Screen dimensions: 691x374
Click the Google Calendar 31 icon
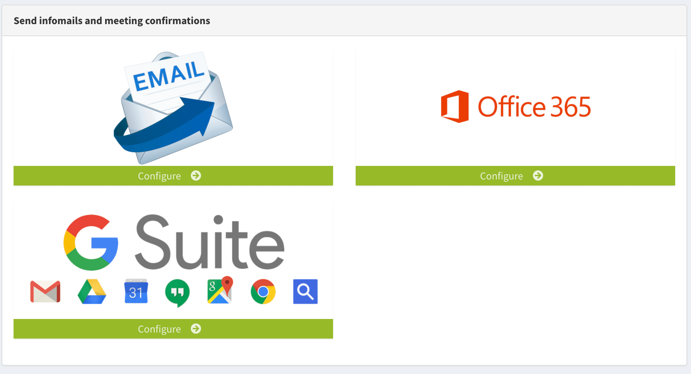(136, 291)
